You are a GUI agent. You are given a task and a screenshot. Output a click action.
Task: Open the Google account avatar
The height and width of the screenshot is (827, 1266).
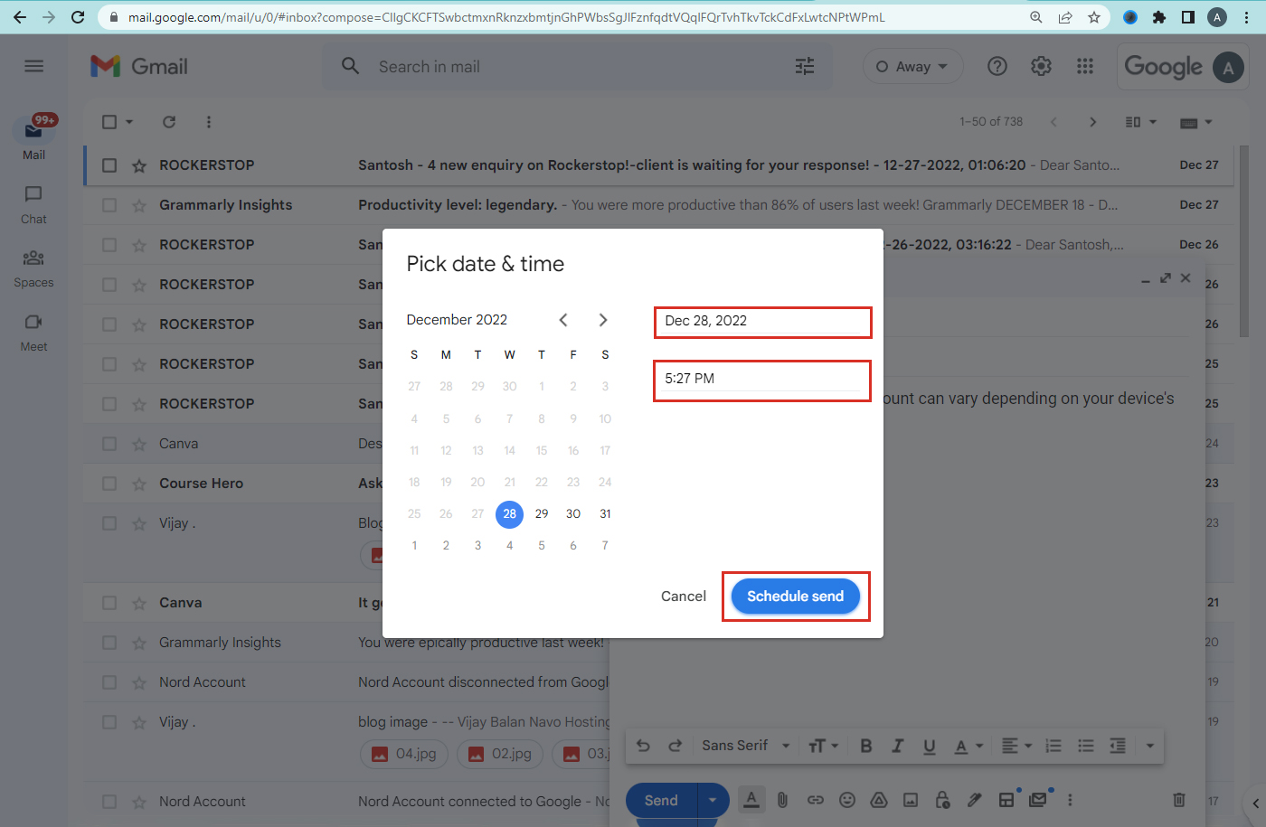tap(1228, 67)
